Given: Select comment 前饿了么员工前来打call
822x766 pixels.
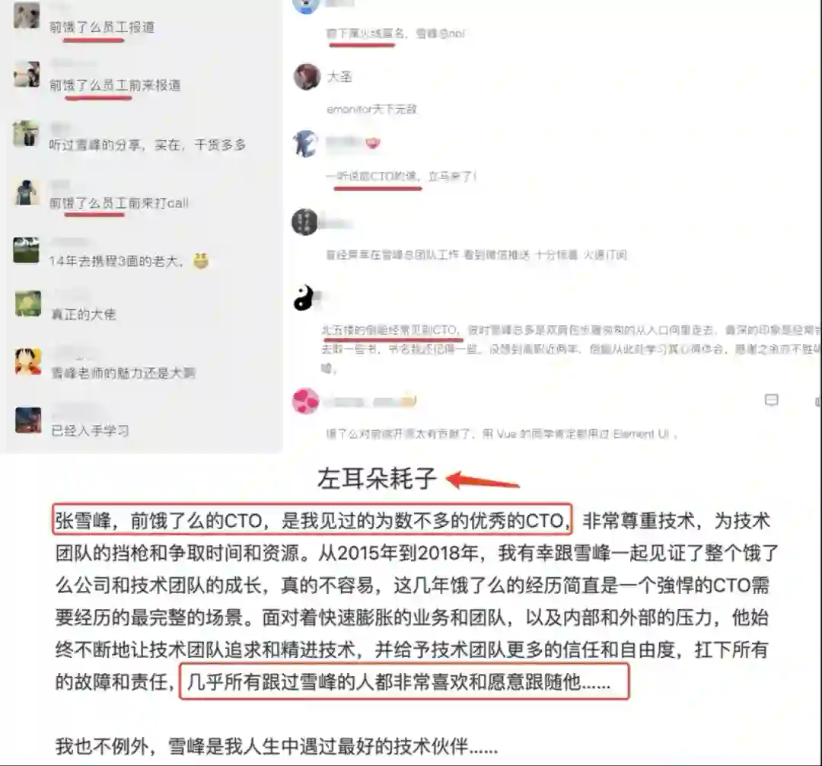Looking at the screenshot, I should click(x=119, y=203).
